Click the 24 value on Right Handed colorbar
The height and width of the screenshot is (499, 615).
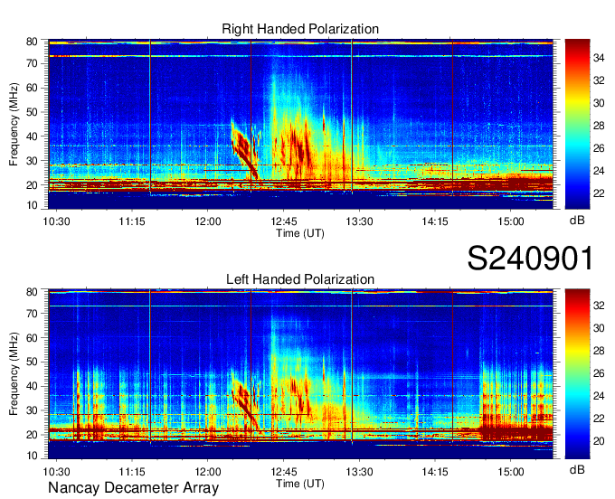[x=599, y=171]
